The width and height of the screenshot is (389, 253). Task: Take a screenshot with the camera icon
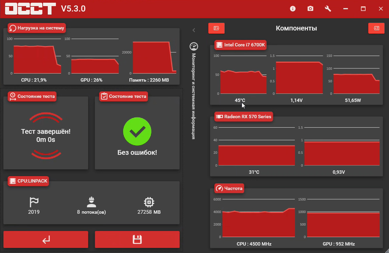310,9
